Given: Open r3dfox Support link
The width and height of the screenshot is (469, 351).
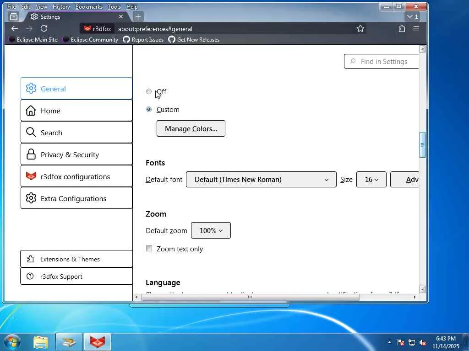Looking at the screenshot, I should 76,276.
